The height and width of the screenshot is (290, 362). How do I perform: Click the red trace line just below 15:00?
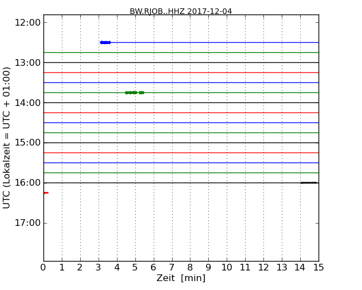pos(181,153)
